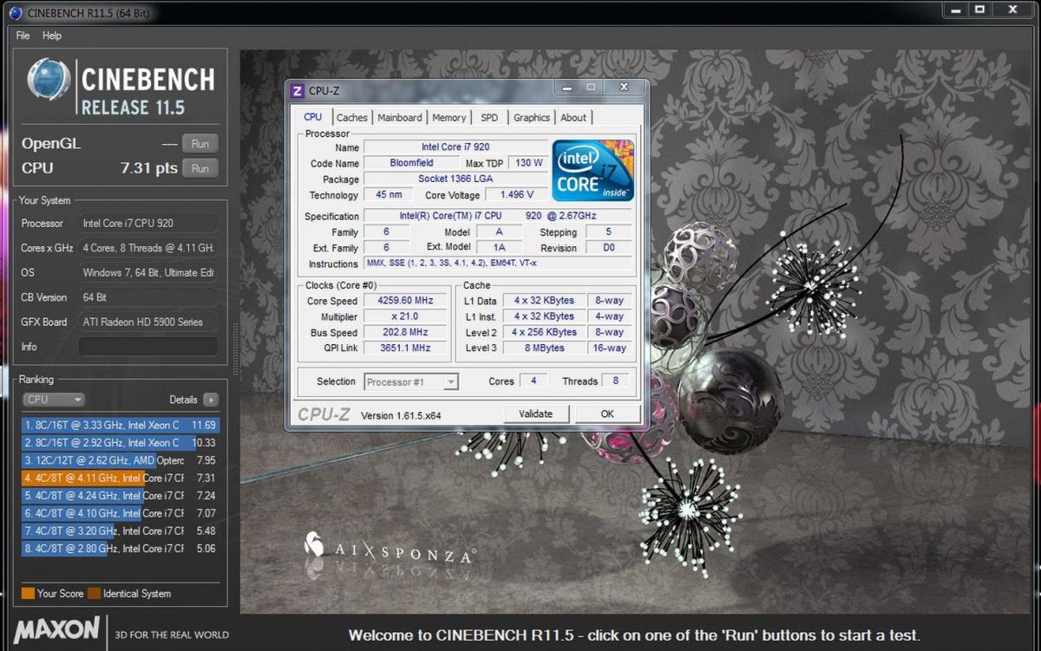
Task: Select the 8C/16T @ 3.33 GHz ranking row
Action: 121,425
